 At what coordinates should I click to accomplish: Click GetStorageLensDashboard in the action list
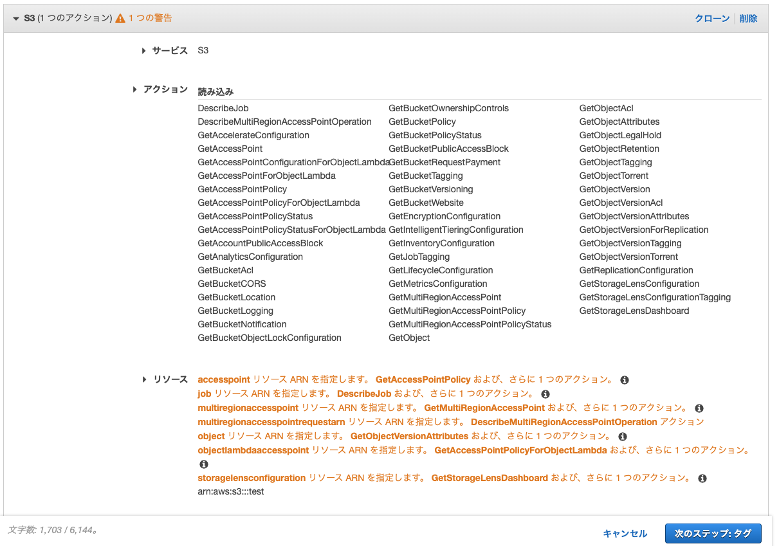pyautogui.click(x=634, y=311)
